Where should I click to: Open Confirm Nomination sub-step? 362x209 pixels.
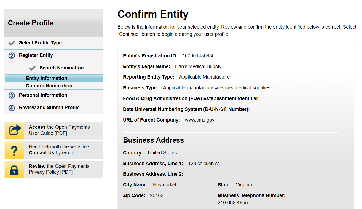(49, 86)
